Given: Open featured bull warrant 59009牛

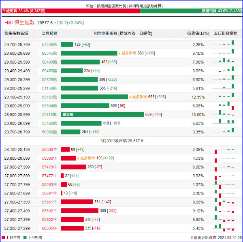Looking at the screenshot, I should click(x=49, y=150).
